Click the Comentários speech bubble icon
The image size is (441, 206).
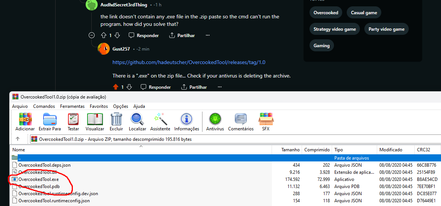point(241,119)
